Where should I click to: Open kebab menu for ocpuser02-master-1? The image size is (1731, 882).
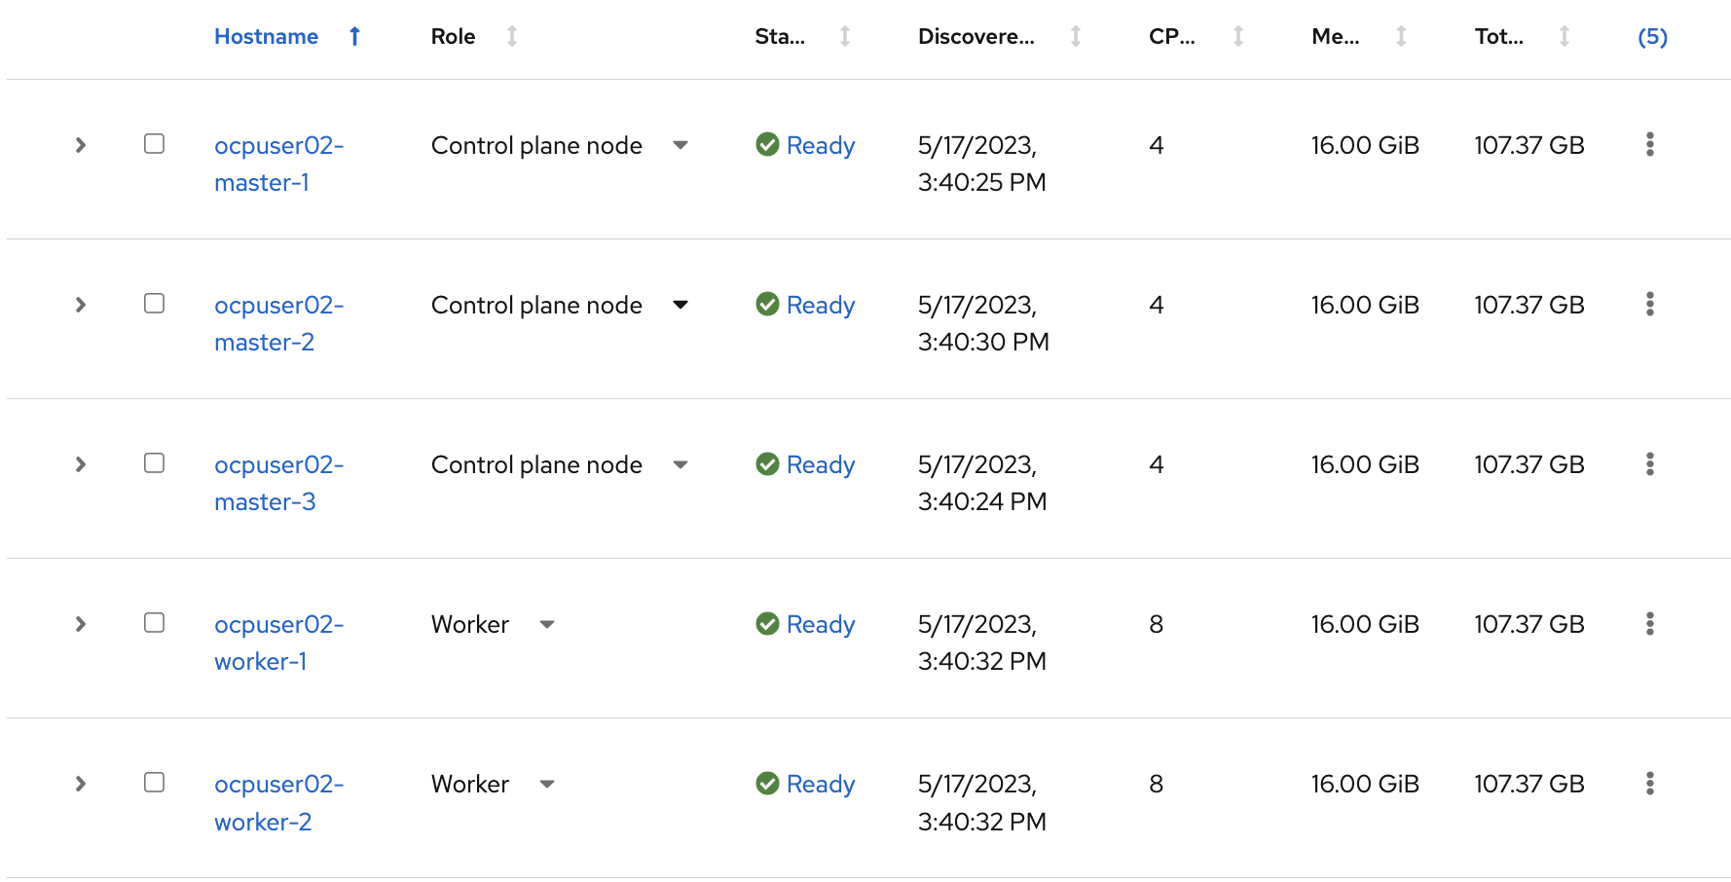(1649, 145)
